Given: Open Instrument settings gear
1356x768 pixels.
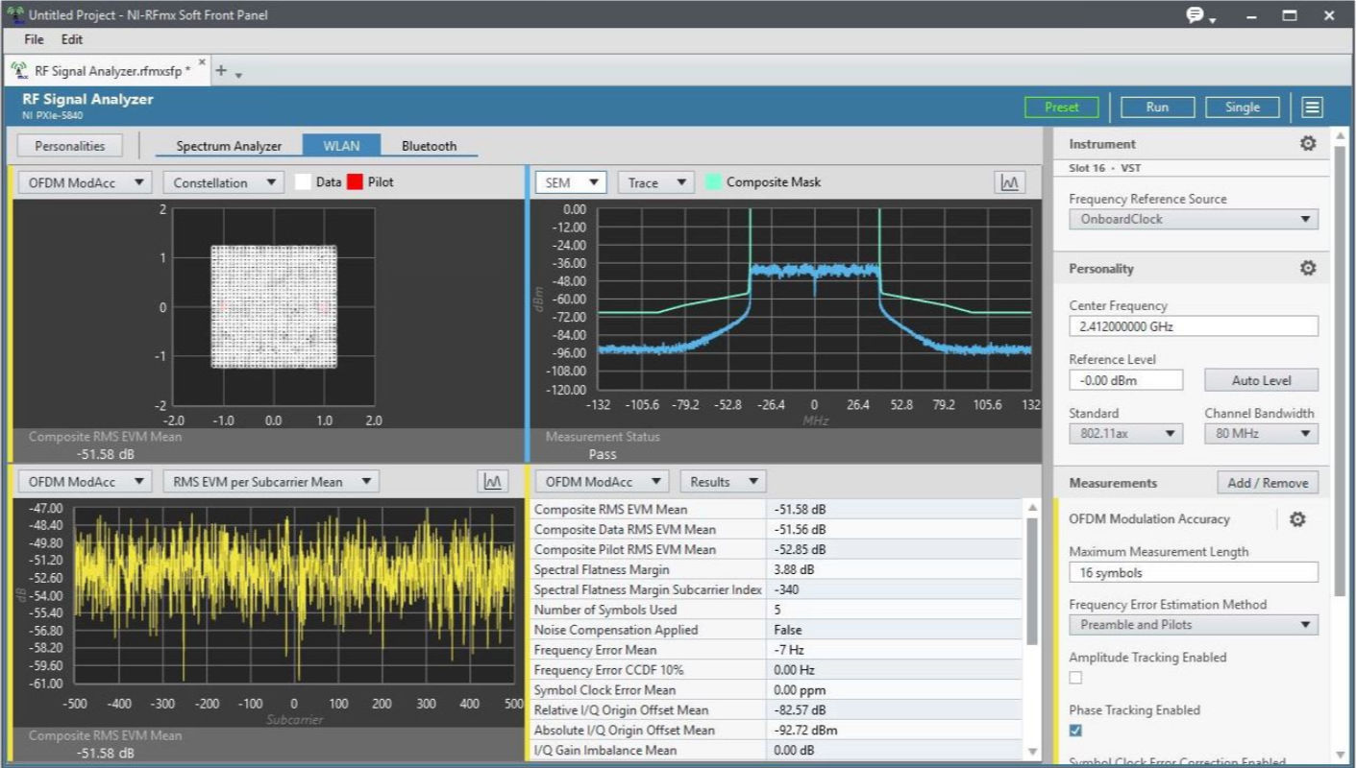Looking at the screenshot, I should tap(1307, 142).
